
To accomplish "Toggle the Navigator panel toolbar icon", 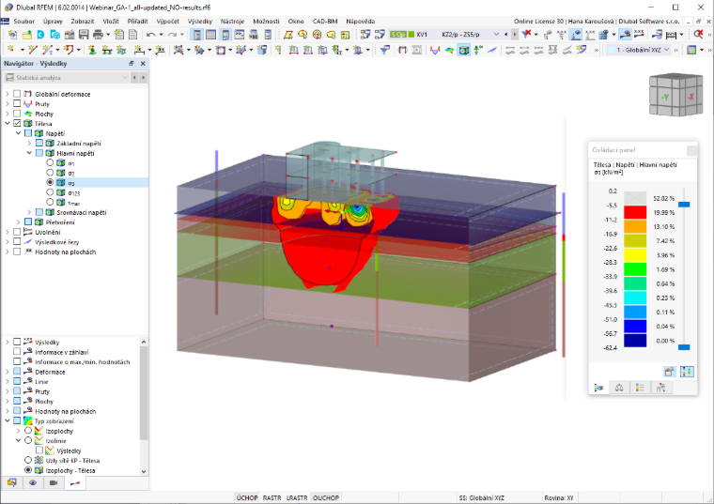I will [x=196, y=35].
